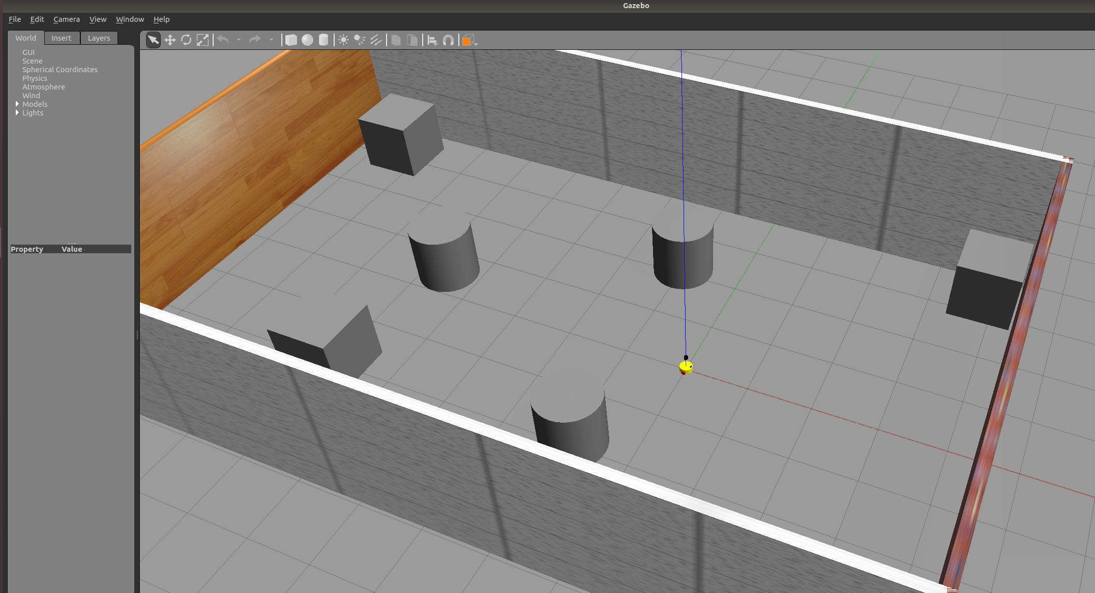This screenshot has height=593, width=1095.
Task: Select the translate/move tool
Action: 169,40
